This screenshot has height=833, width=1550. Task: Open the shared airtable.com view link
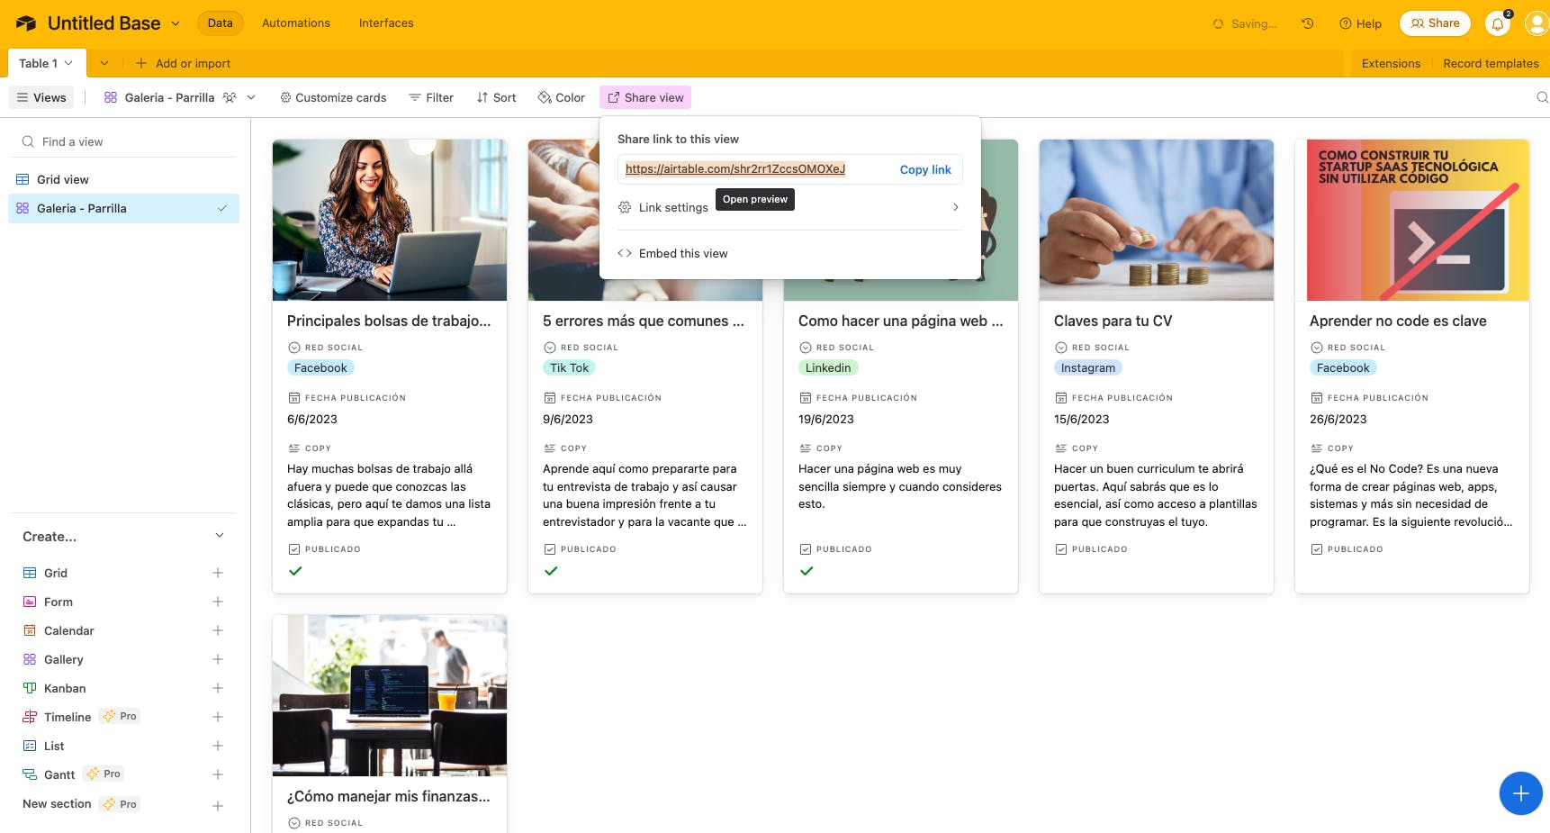[735, 168]
